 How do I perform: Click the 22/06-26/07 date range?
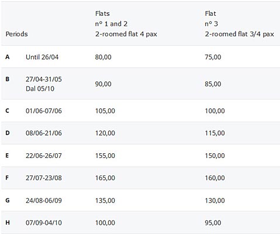pos(44,156)
